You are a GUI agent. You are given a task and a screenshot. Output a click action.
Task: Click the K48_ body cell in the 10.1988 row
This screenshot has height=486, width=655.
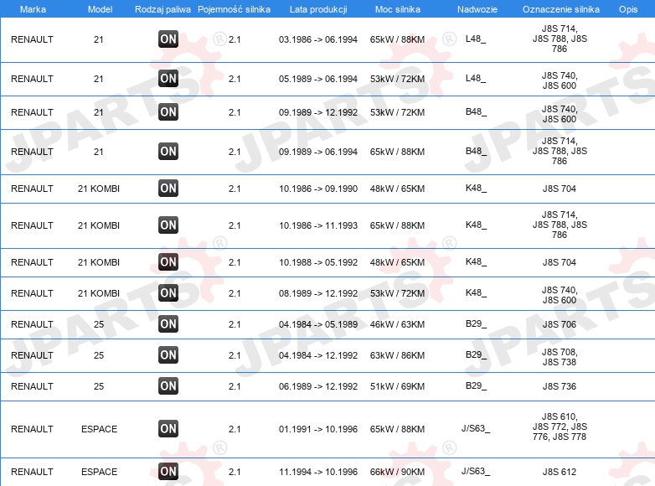(x=476, y=261)
